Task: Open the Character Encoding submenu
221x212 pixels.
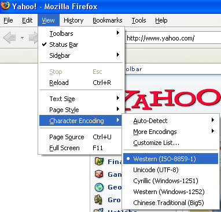Action: pos(81,121)
